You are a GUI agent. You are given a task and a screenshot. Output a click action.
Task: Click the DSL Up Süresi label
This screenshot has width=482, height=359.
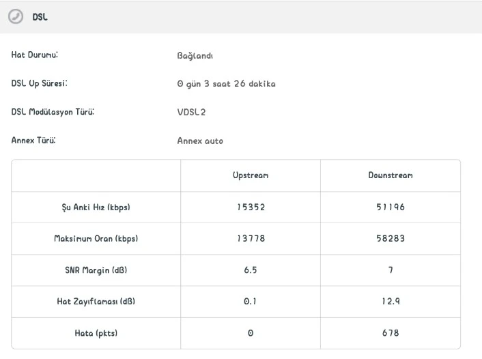click(40, 83)
